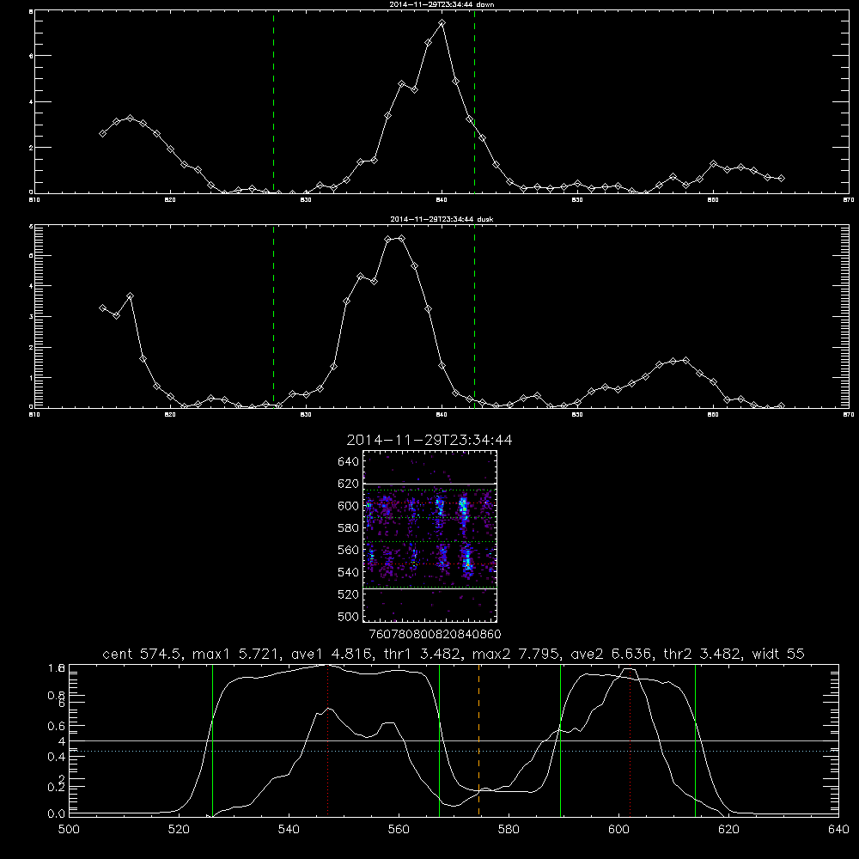Image resolution: width=859 pixels, height=859 pixels.
Task: Select the 2014-11-29T23:34:44 title above the spectral image
Action: pos(429,440)
